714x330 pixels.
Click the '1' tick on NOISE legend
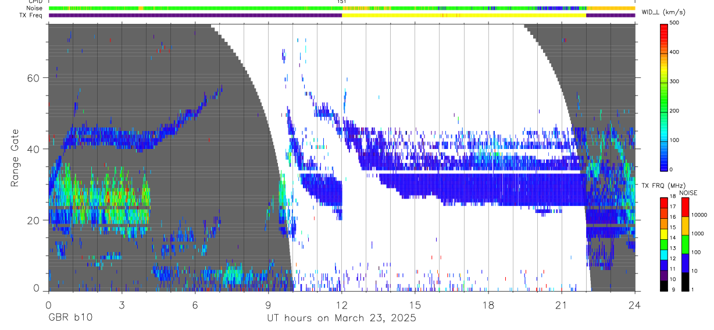click(x=693, y=289)
